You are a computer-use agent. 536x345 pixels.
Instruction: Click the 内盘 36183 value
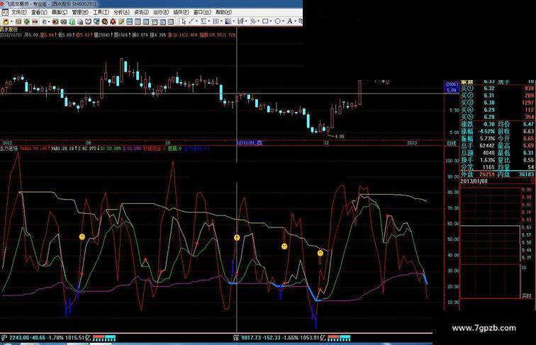(526, 174)
